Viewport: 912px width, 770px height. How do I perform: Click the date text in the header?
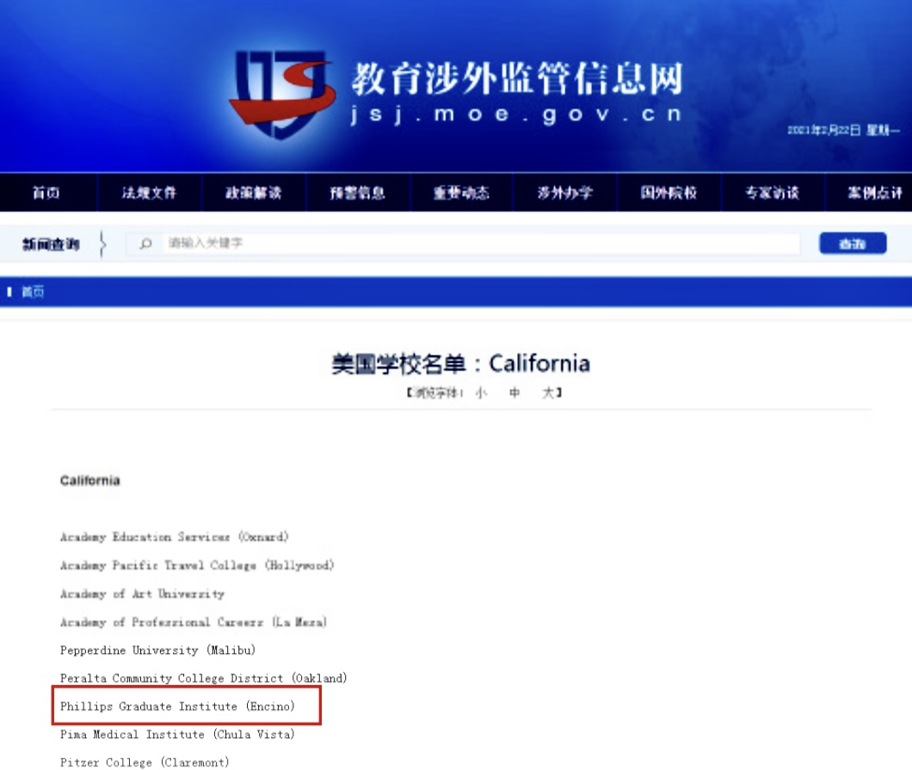[843, 130]
